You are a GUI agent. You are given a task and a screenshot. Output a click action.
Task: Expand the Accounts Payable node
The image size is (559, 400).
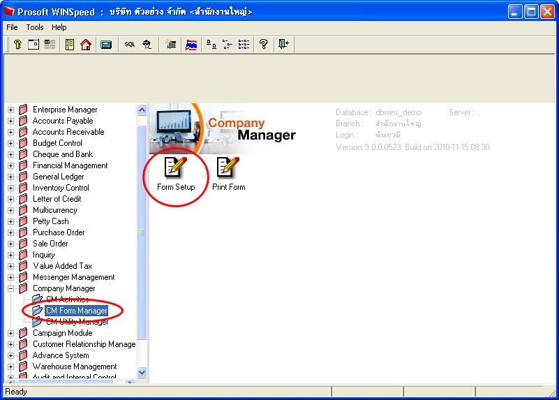[x=10, y=121]
